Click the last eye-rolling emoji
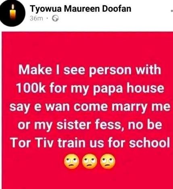173x189 pixels. point(108,161)
